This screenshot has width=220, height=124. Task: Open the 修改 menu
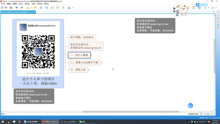[27, 4]
